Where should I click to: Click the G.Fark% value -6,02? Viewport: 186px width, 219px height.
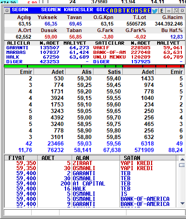tap(139, 37)
